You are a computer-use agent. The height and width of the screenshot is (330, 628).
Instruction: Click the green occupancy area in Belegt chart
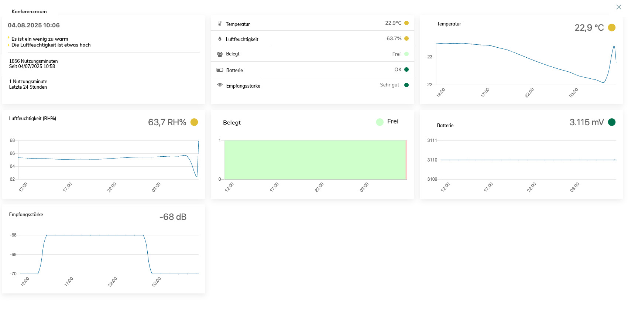tap(315, 160)
